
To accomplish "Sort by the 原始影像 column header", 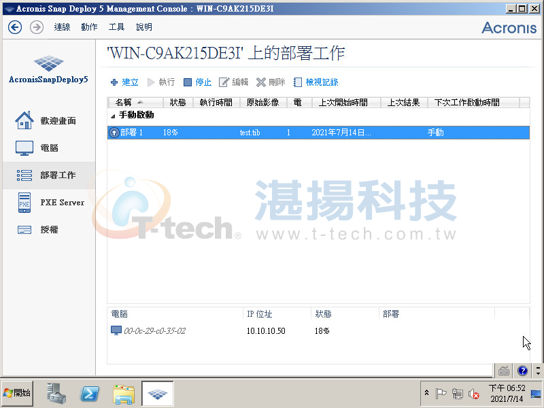I will pyautogui.click(x=263, y=103).
